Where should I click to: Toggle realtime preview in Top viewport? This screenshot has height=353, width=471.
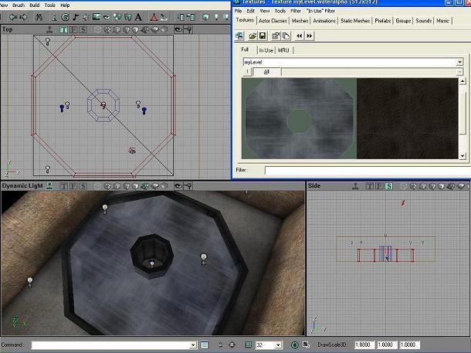(49, 30)
